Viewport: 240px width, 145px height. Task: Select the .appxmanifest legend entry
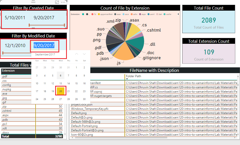(105, 14)
